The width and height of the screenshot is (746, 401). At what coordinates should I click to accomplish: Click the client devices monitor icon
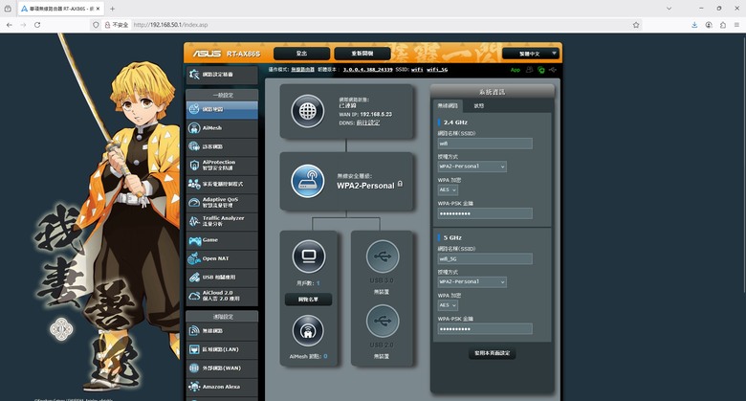309,256
